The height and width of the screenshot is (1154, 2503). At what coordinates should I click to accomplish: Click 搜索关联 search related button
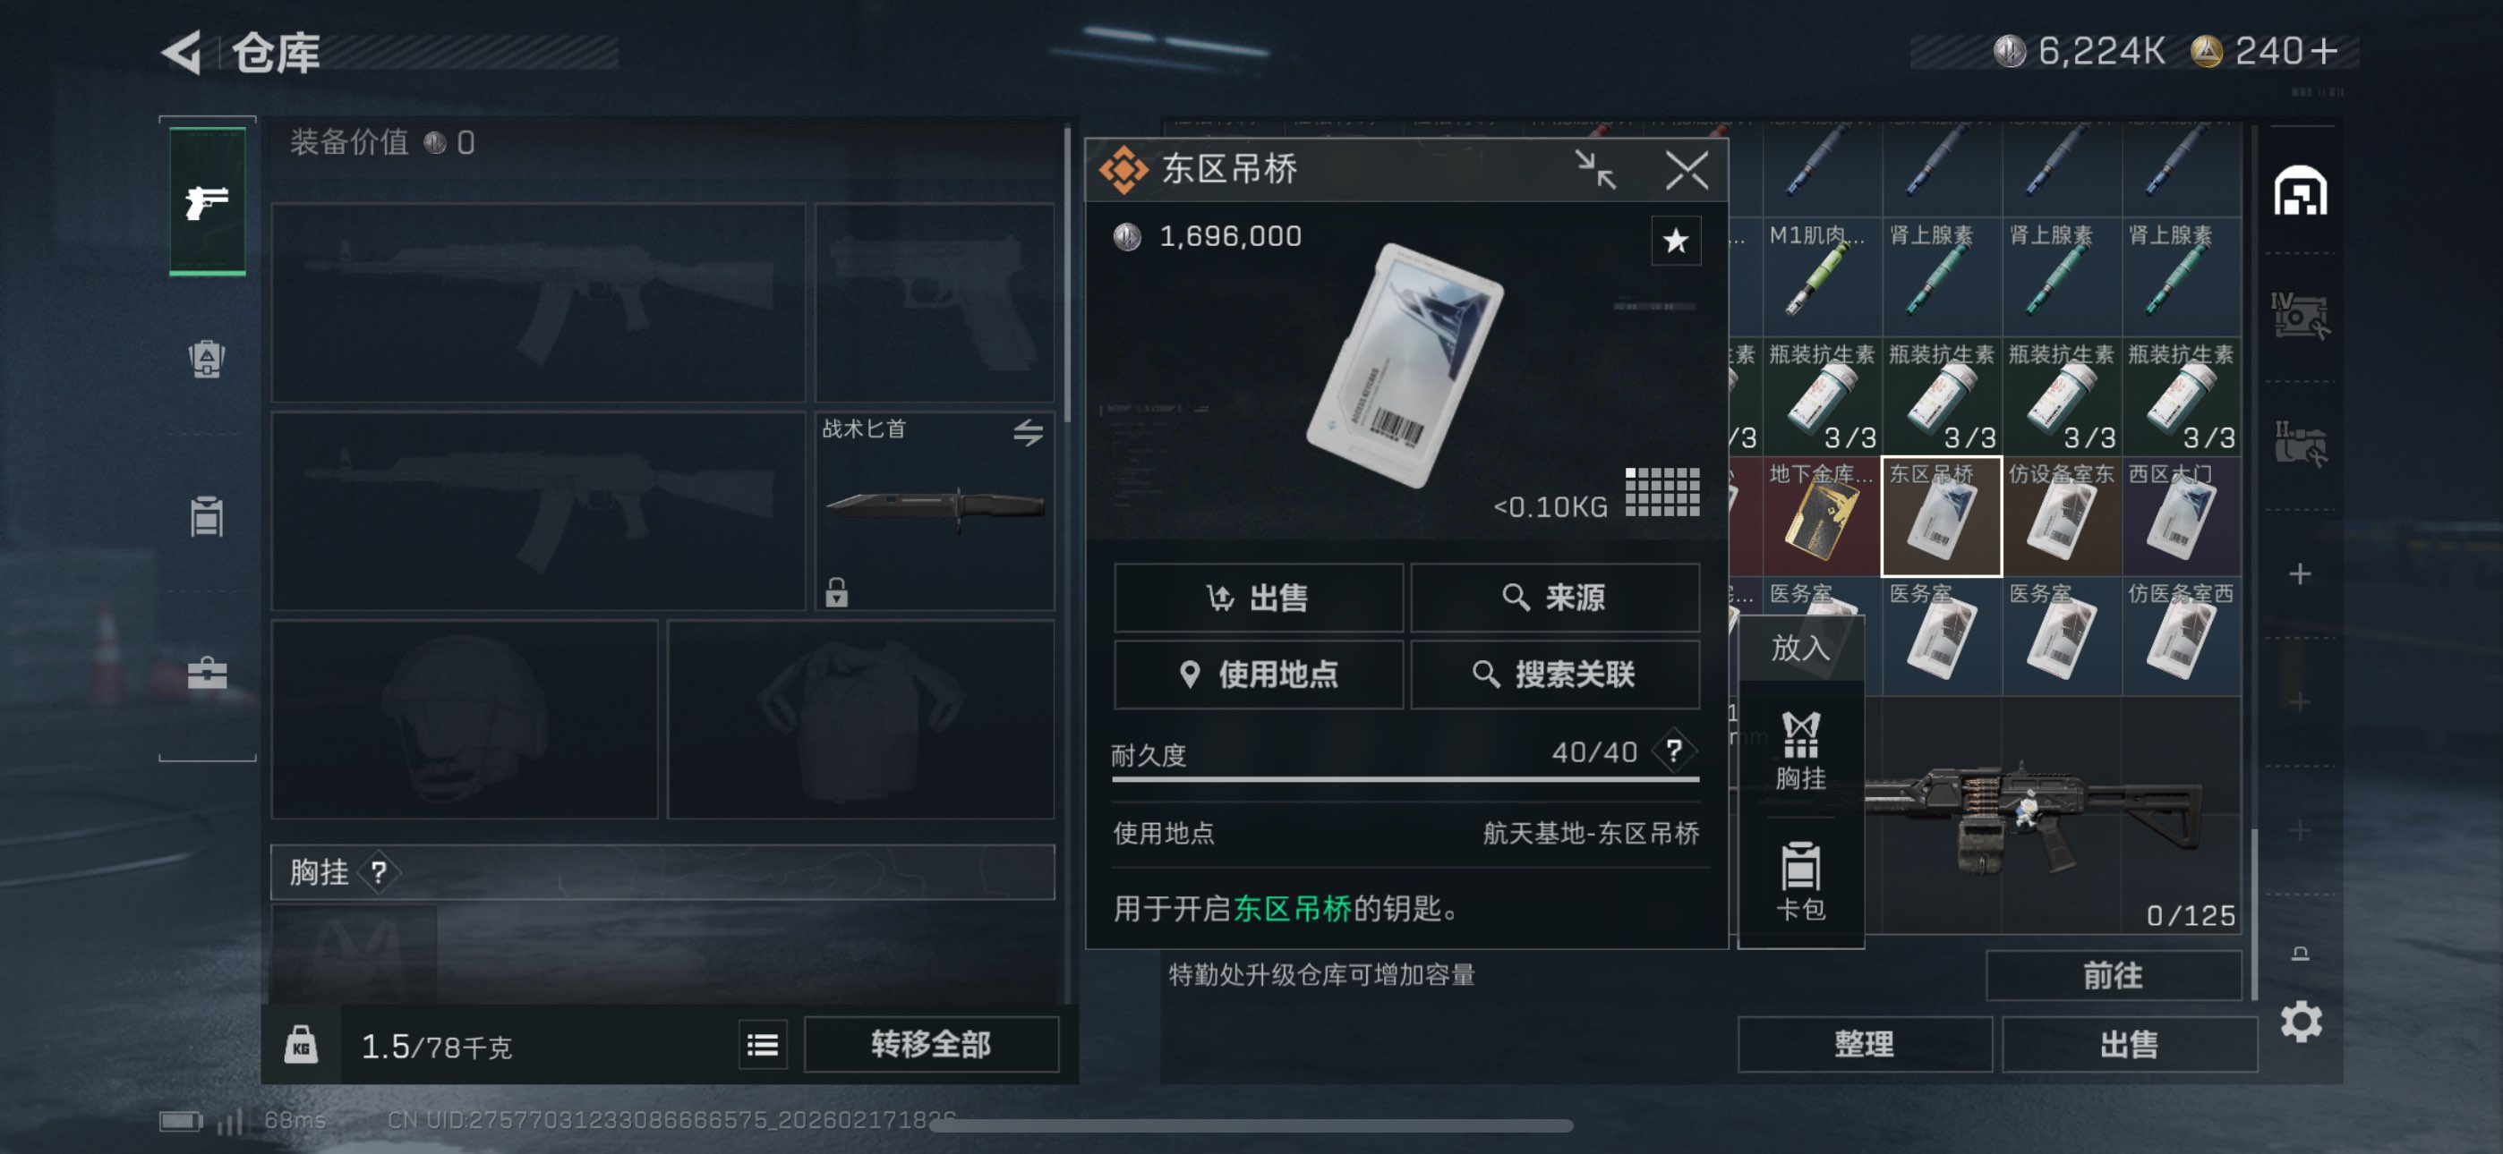pyautogui.click(x=1554, y=675)
